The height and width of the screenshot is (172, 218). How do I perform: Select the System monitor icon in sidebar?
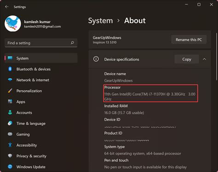[10, 58]
